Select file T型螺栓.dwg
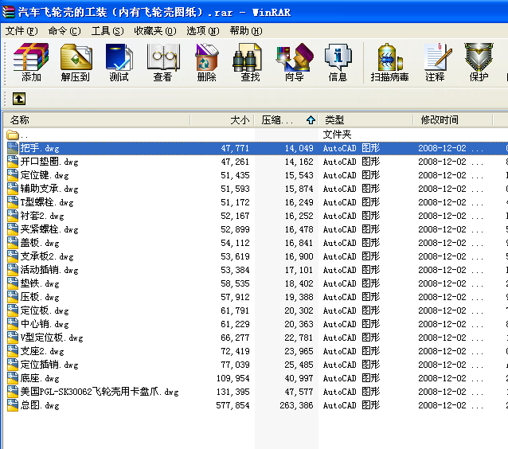The height and width of the screenshot is (449, 508). point(47,202)
